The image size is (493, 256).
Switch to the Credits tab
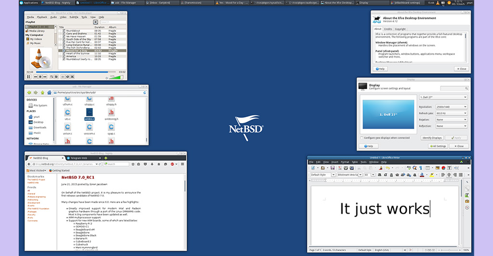(x=388, y=29)
